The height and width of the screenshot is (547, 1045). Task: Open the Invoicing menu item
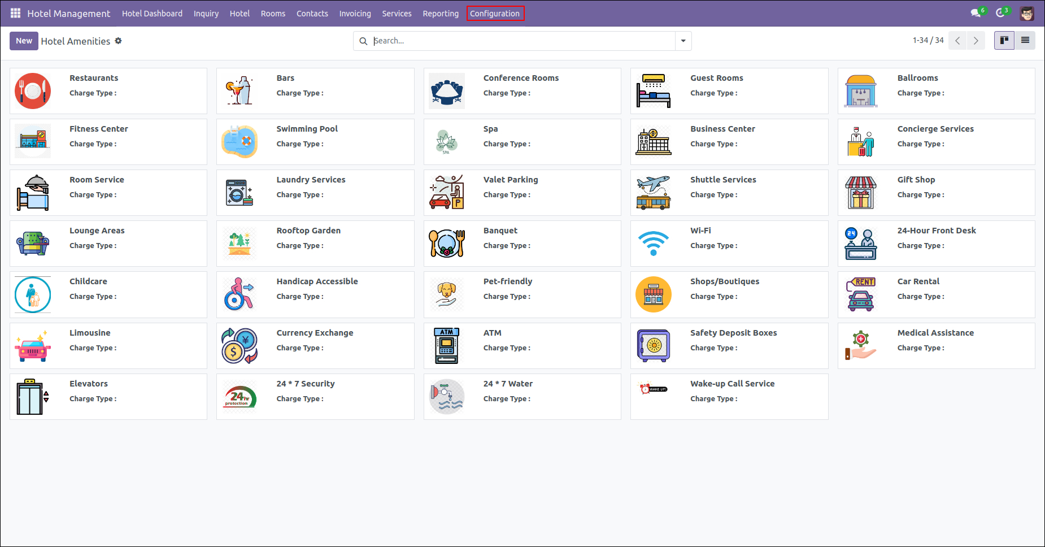[x=355, y=13]
